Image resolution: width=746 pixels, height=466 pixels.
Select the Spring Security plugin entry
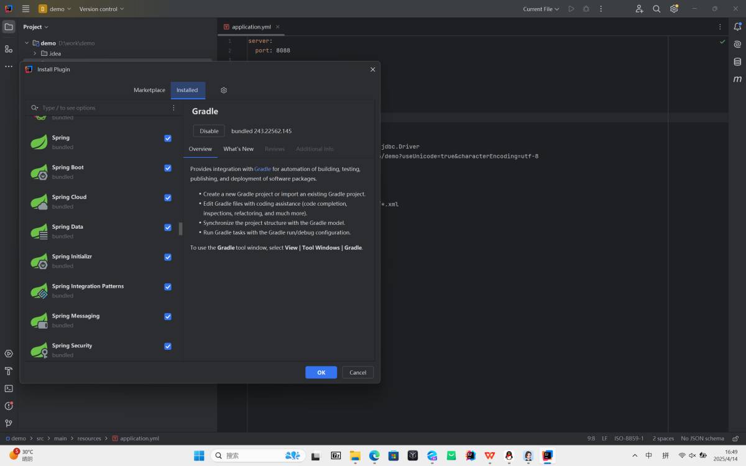point(103,350)
